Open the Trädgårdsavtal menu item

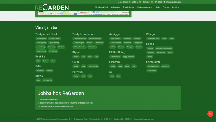pyautogui.click(x=128, y=7)
